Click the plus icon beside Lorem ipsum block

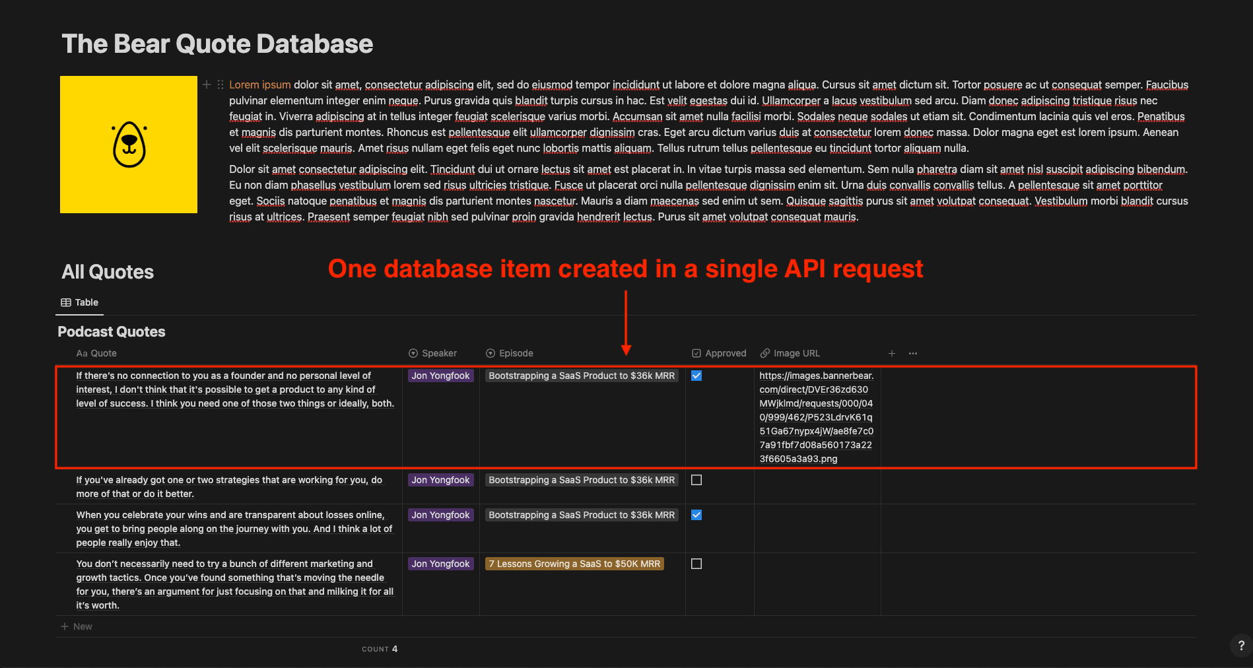(207, 84)
